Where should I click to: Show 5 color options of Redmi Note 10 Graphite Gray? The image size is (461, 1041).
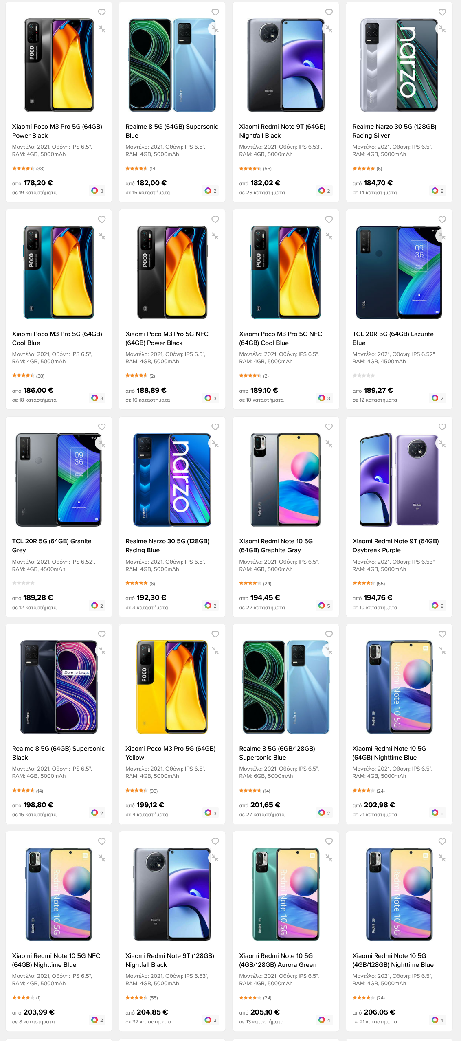[x=325, y=606]
